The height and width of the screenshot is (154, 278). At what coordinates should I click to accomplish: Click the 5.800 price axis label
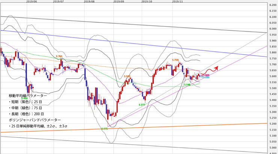click(273, 52)
